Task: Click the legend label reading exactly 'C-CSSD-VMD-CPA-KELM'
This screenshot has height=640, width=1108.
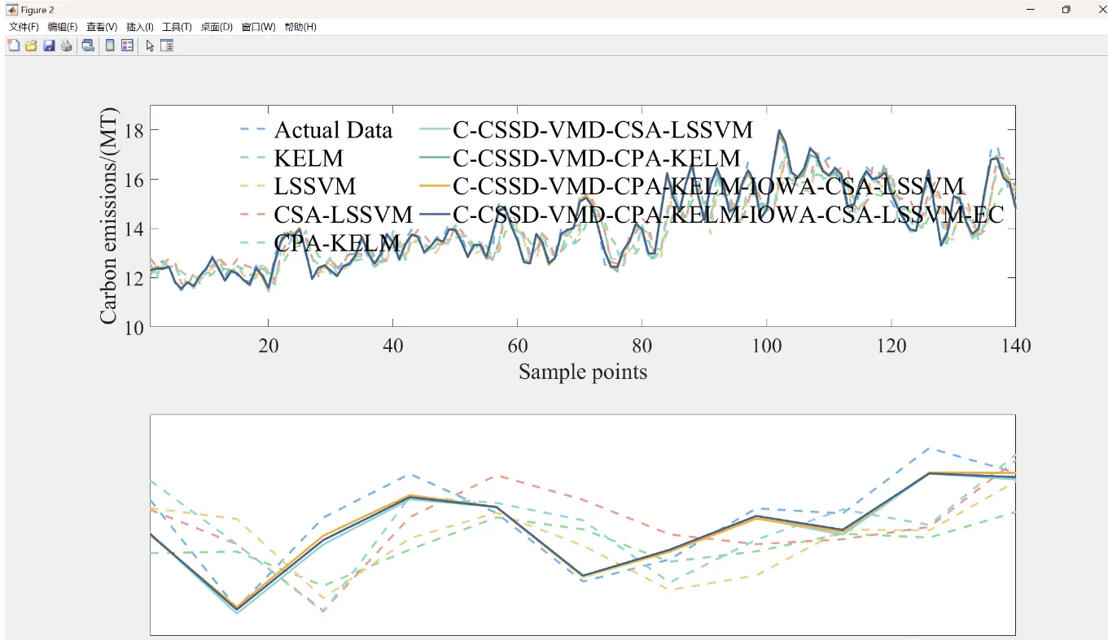Action: 597,158
